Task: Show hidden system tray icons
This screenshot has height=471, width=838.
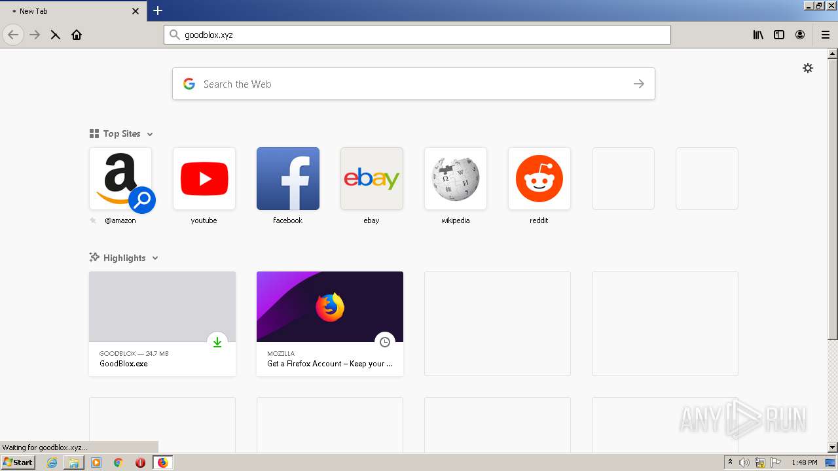Action: tap(730, 462)
